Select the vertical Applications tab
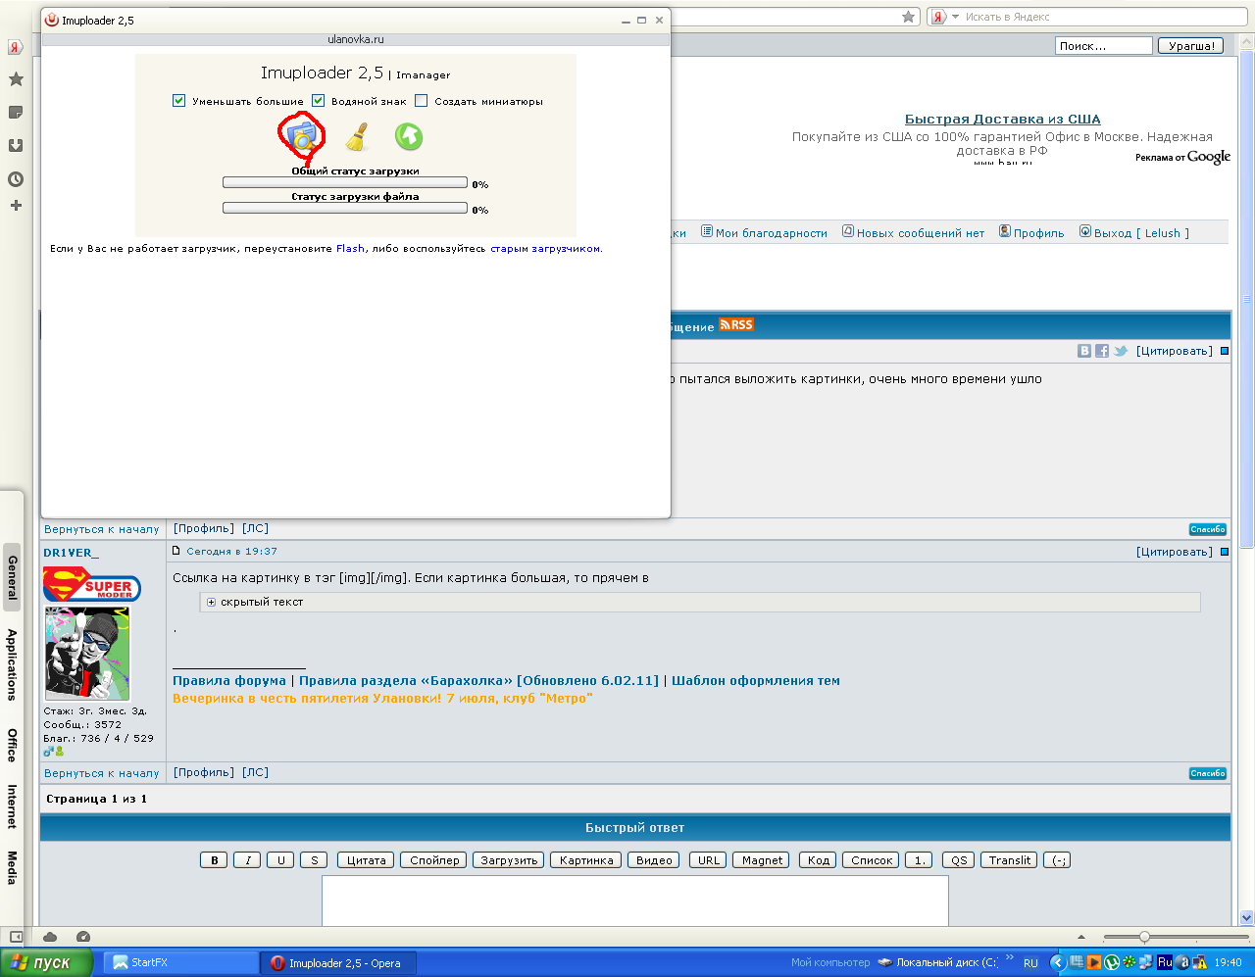The image size is (1255, 977). (12, 664)
